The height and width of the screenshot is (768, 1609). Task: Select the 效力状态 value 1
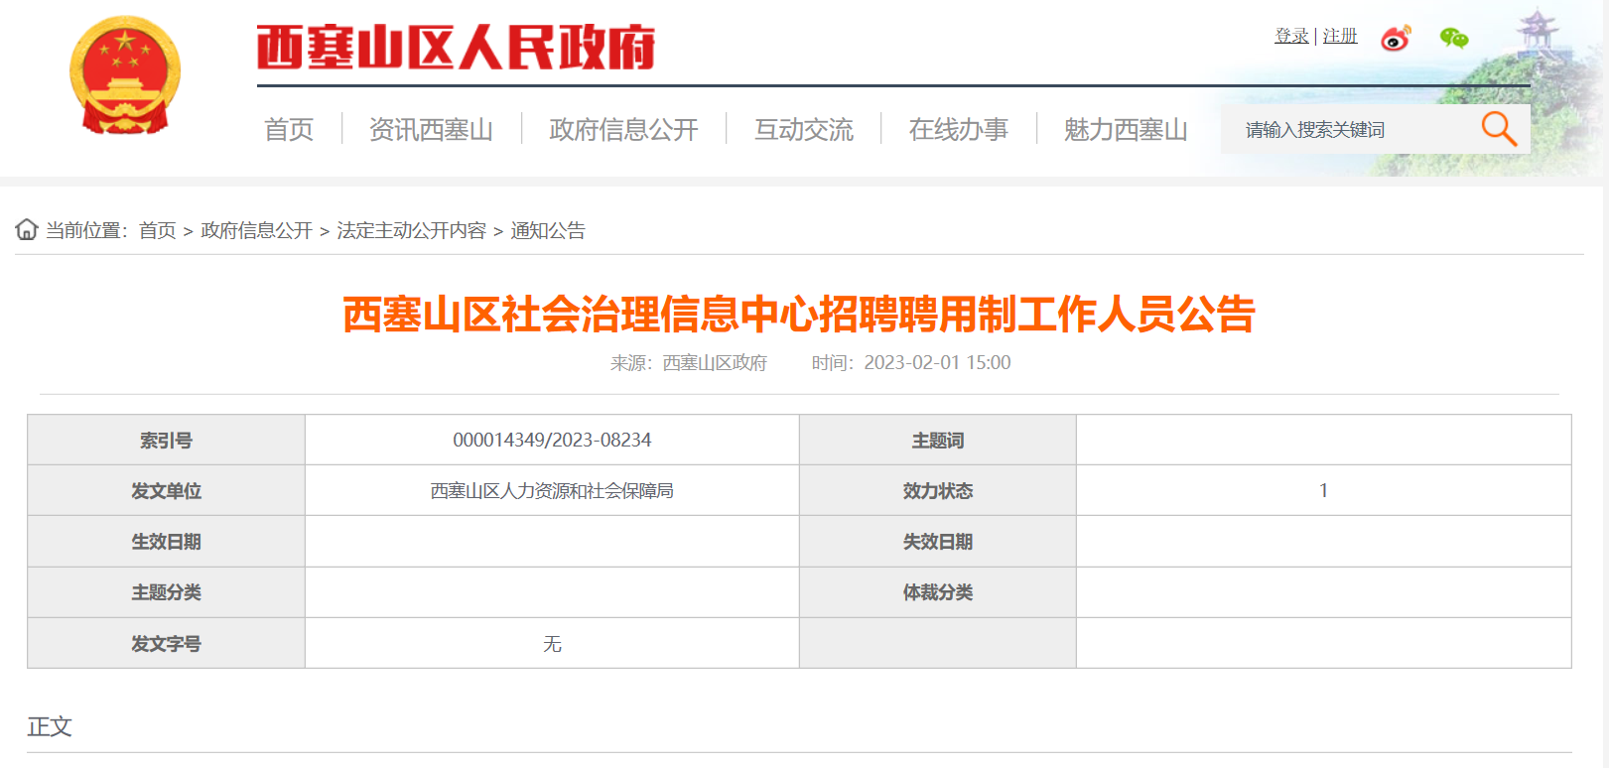click(1323, 490)
